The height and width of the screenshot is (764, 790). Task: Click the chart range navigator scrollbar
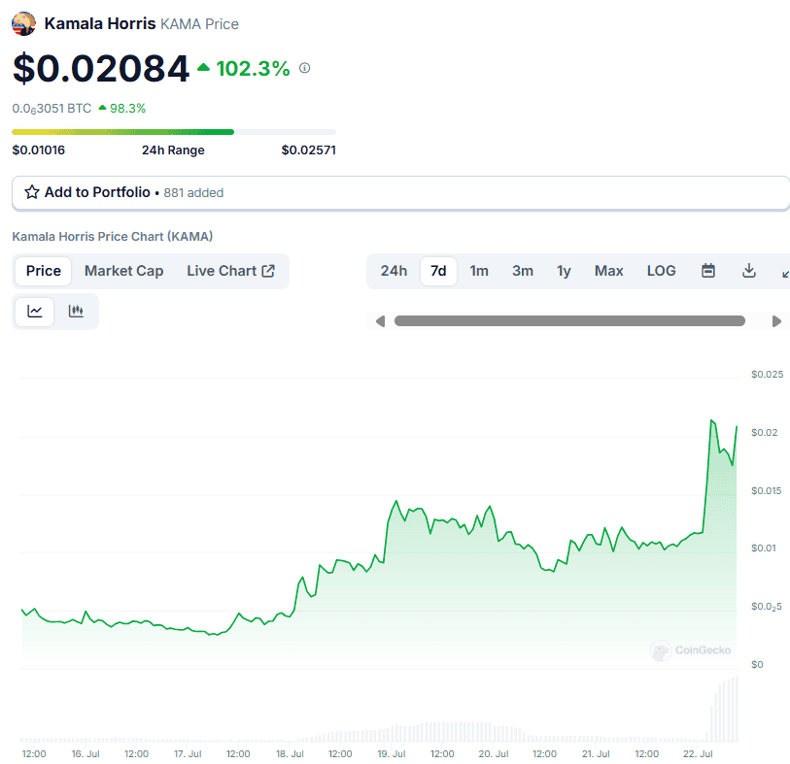(x=569, y=321)
